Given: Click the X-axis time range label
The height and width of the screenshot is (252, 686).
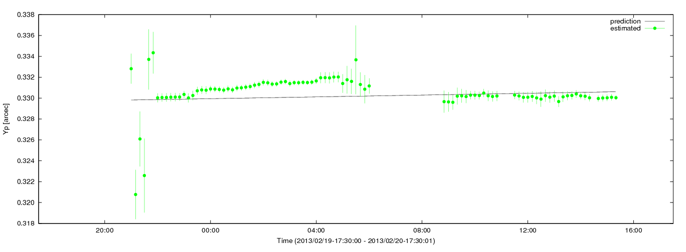Looking at the screenshot, I should coord(356,241).
